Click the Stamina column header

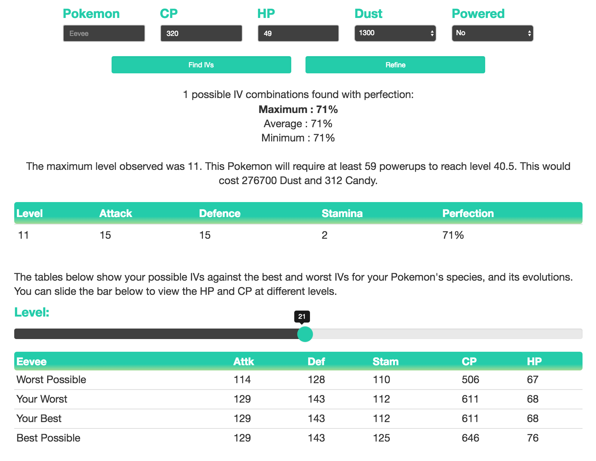342,213
